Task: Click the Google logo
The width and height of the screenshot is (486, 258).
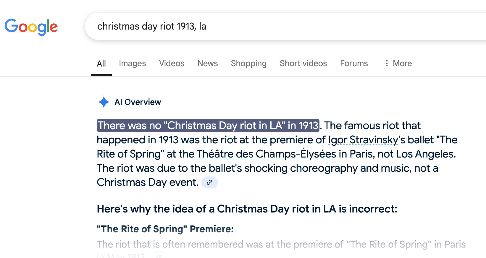Action: click(31, 27)
